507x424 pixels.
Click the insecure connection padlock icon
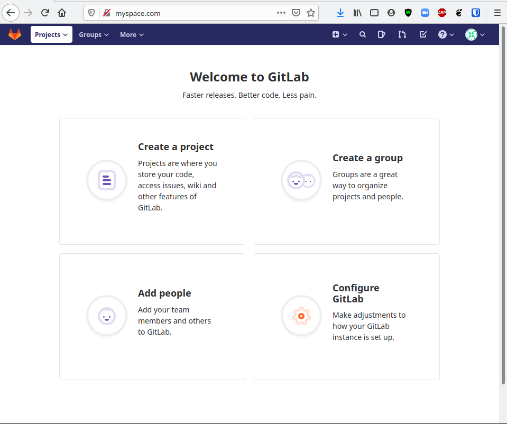[107, 13]
